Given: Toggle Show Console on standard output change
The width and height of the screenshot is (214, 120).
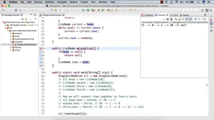Looking at the screenshot, I should pos(187,19).
